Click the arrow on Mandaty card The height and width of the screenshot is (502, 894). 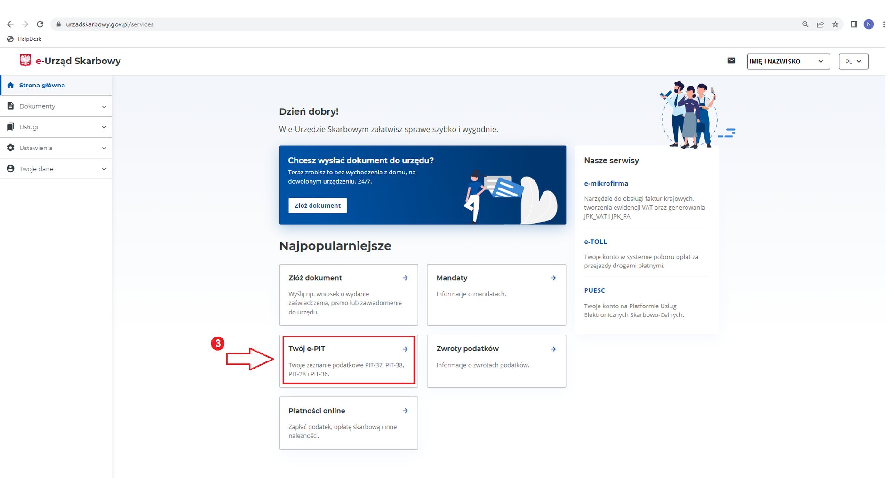click(x=553, y=278)
